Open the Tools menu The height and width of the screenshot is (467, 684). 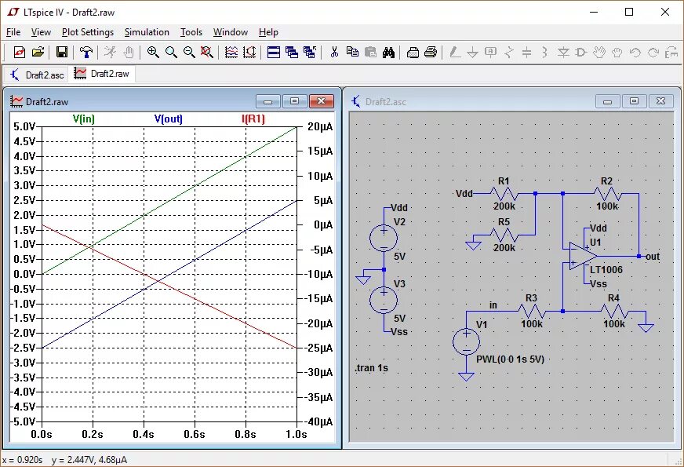191,32
